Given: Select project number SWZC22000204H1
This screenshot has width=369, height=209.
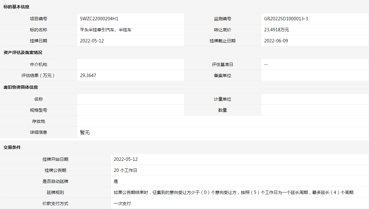Looking at the screenshot, I should [99, 19].
